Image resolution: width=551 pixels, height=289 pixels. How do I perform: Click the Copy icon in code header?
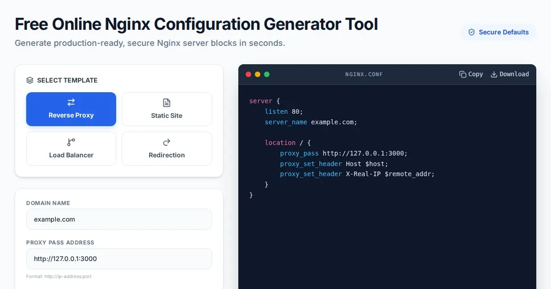(x=462, y=74)
